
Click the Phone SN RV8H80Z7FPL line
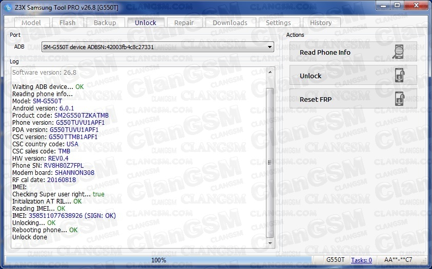48,166
